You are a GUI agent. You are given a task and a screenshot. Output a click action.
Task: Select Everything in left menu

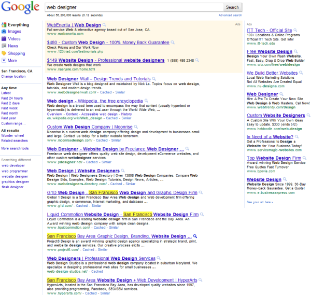point(19,25)
